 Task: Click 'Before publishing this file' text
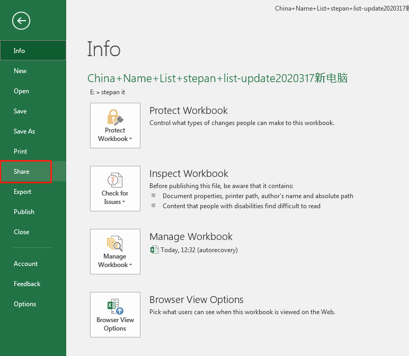pyautogui.click(x=221, y=186)
